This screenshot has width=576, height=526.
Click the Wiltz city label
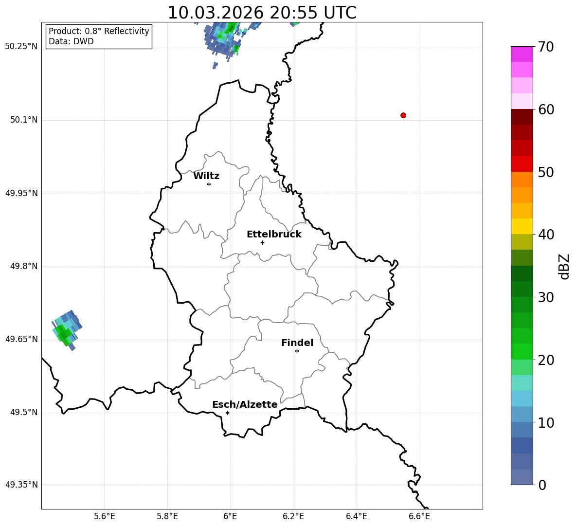click(206, 176)
